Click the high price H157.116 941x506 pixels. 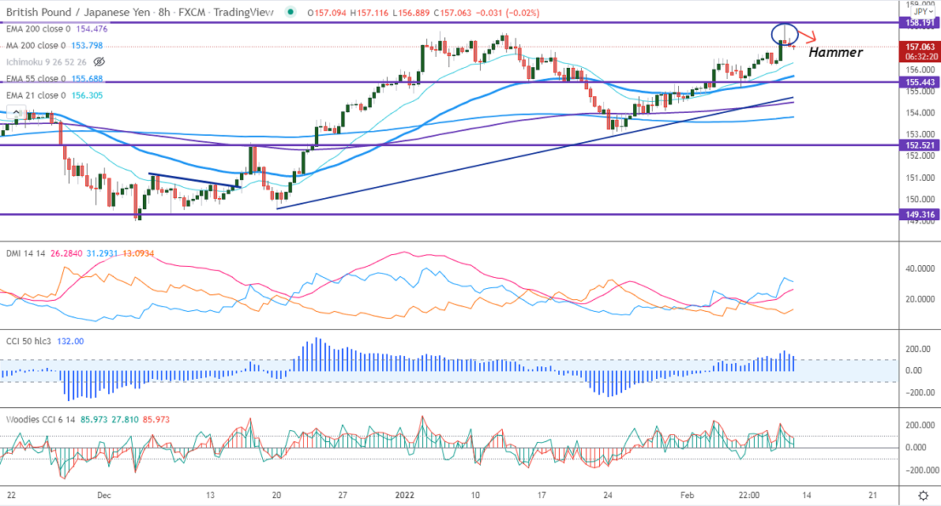click(369, 13)
